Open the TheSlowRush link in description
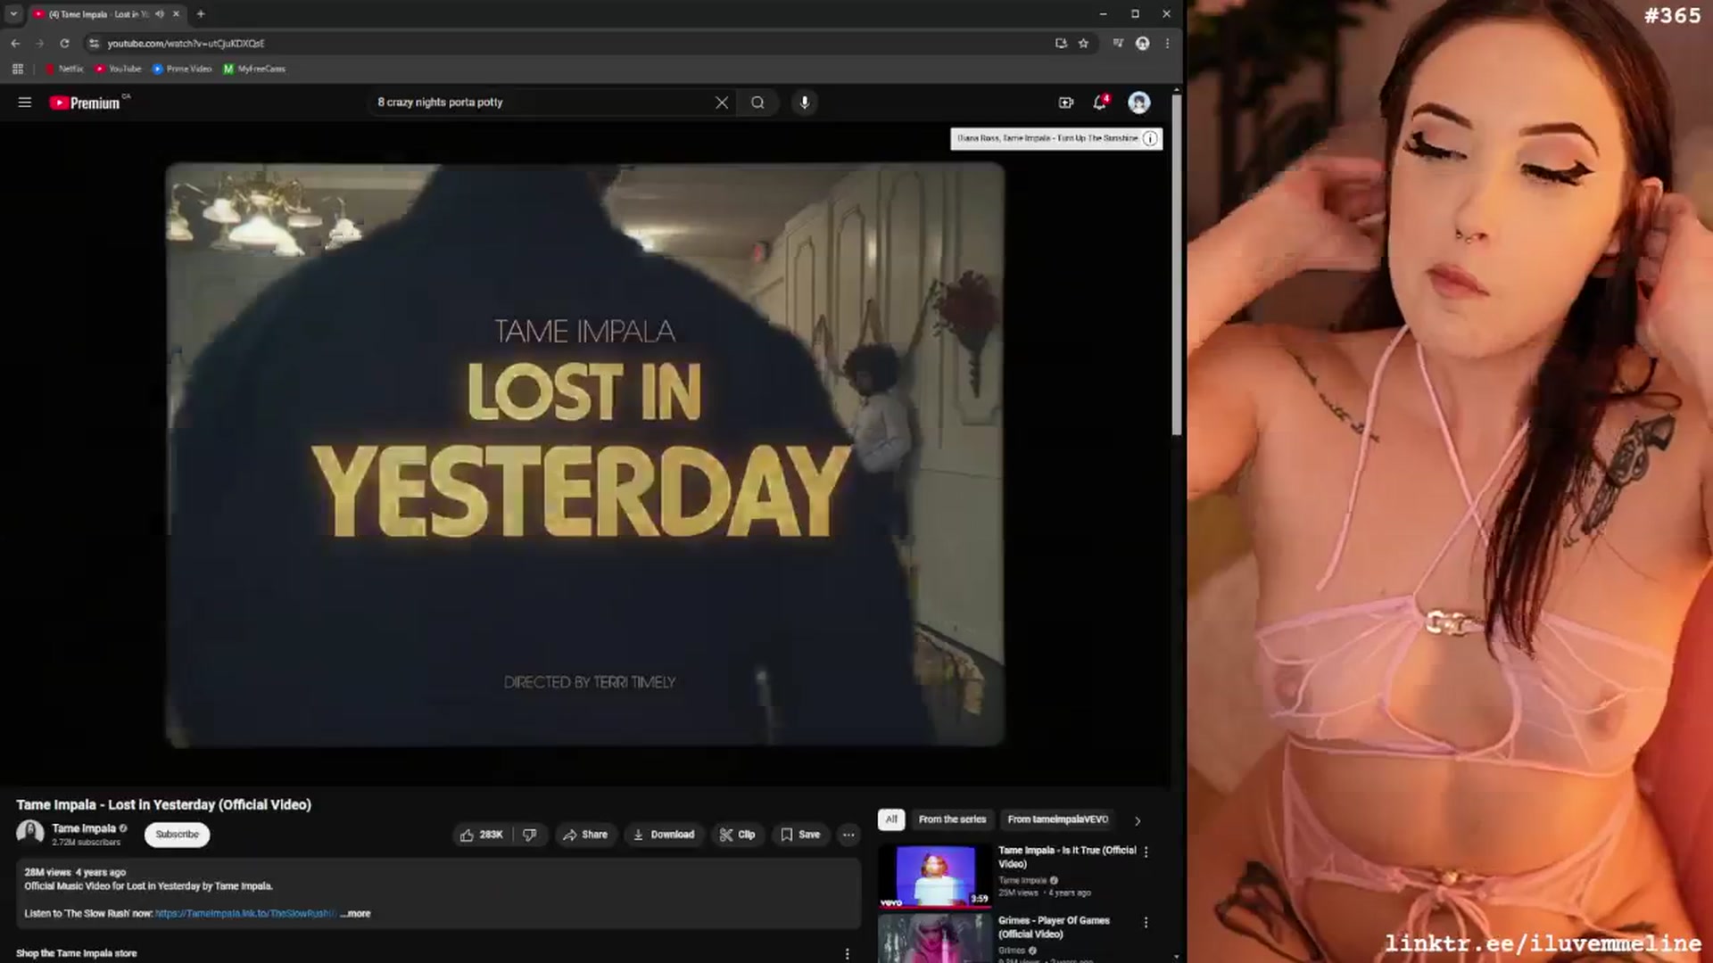This screenshot has height=963, width=1713. click(x=245, y=913)
